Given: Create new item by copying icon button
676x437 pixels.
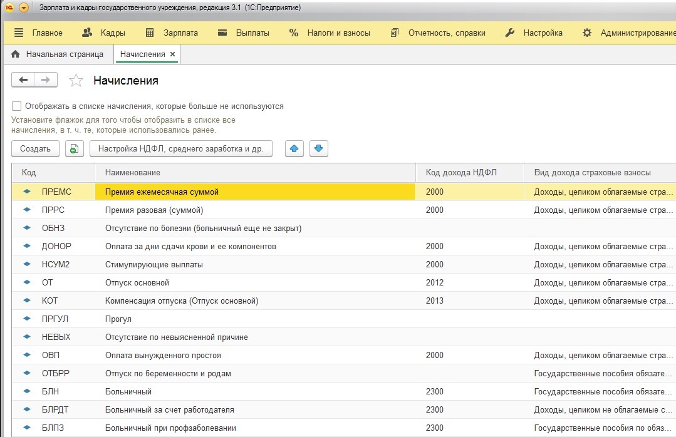Looking at the screenshot, I should point(74,148).
